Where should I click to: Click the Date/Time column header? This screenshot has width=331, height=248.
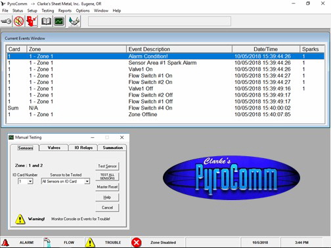tap(266, 49)
